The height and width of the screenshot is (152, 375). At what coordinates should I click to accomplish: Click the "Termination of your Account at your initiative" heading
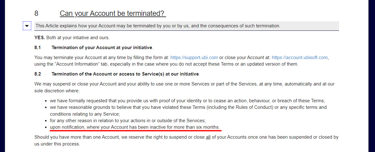pos(102,48)
